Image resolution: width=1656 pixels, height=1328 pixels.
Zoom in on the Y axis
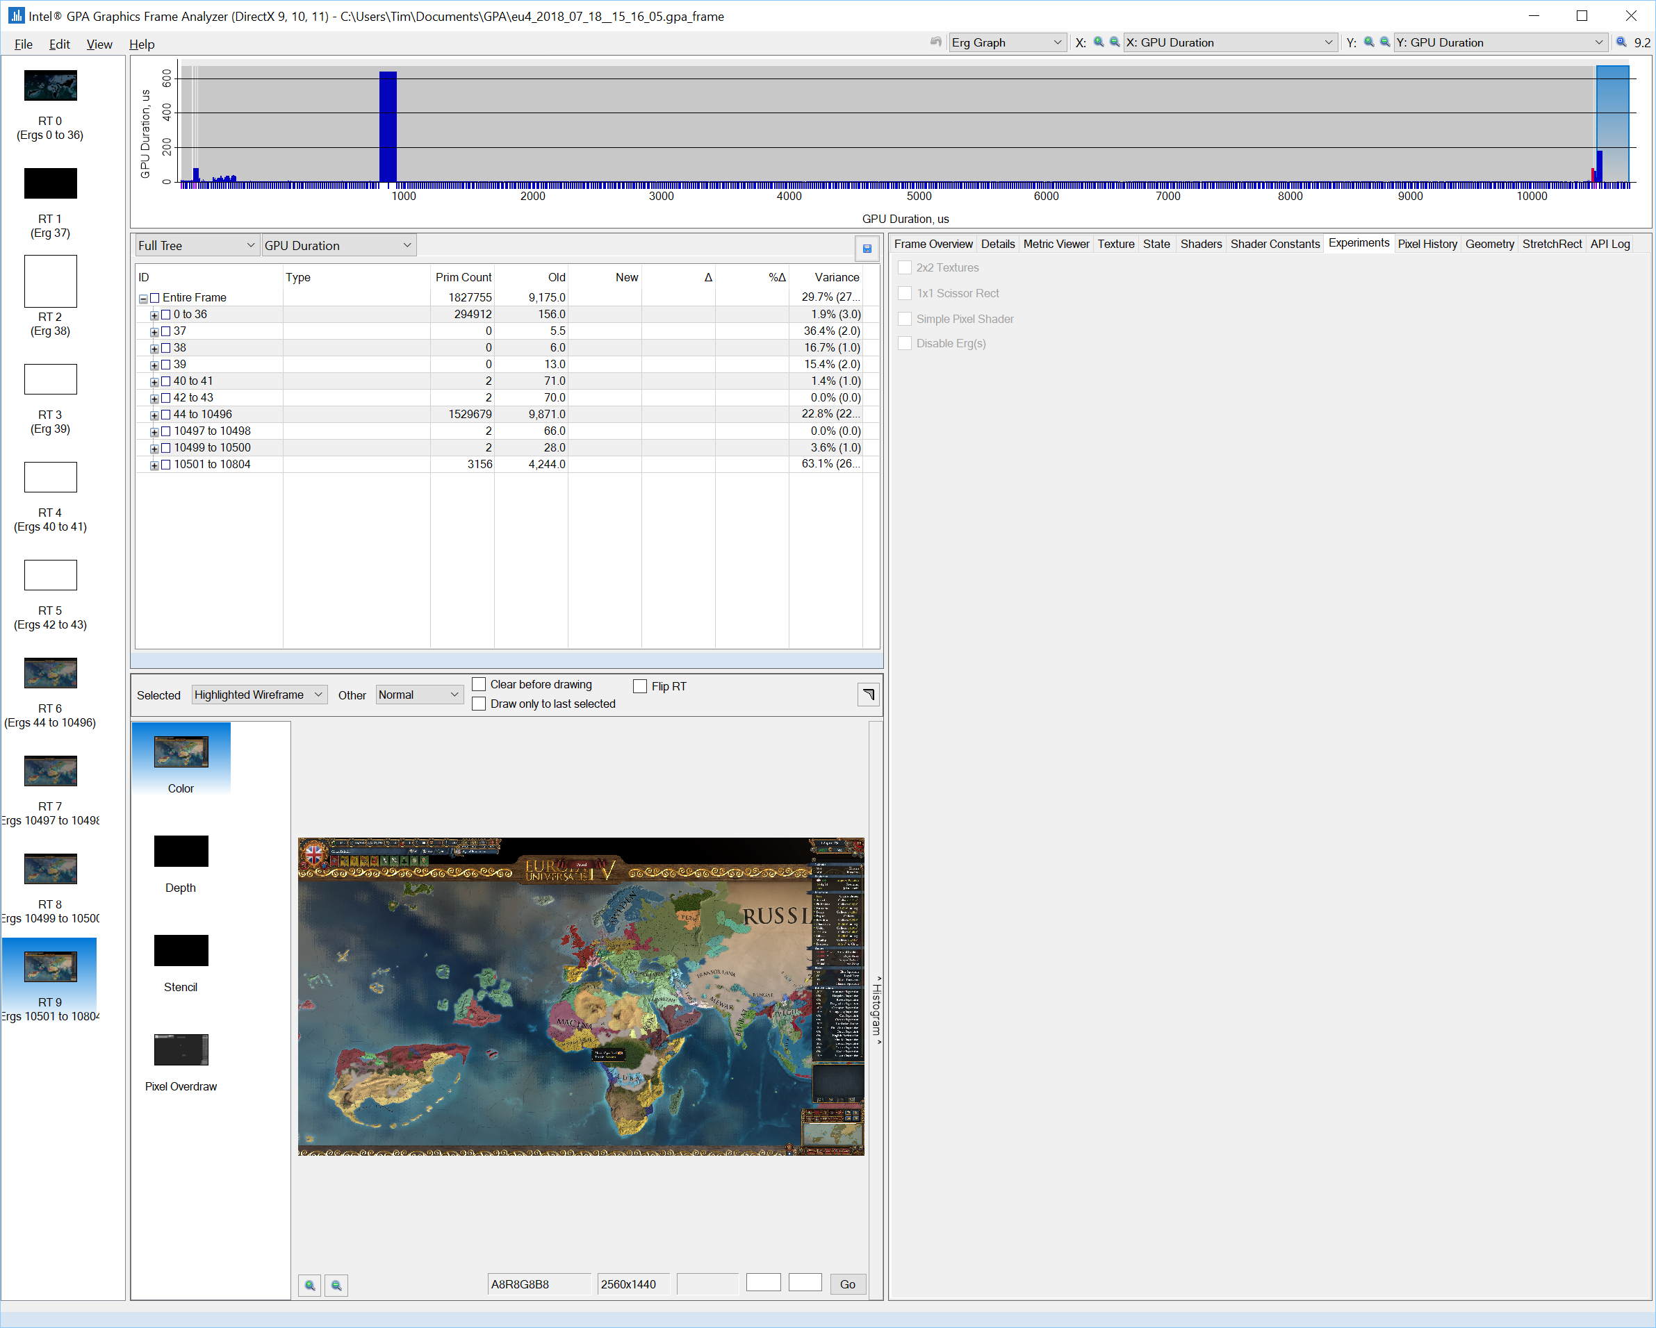tap(1369, 42)
